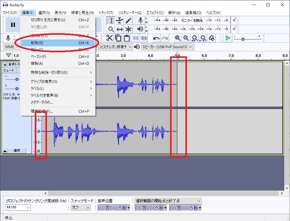This screenshot has width=290, height=221.
Task: Open the ヘルプ(H) menu
Action: pos(213,13)
